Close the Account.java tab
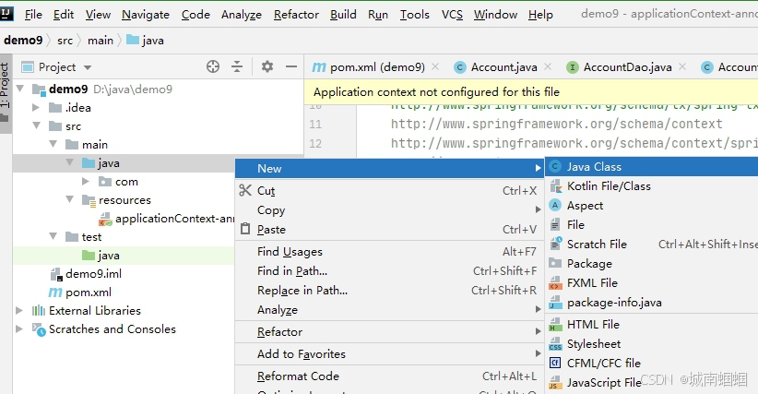Screen dimensions: 758x394 coord(548,66)
